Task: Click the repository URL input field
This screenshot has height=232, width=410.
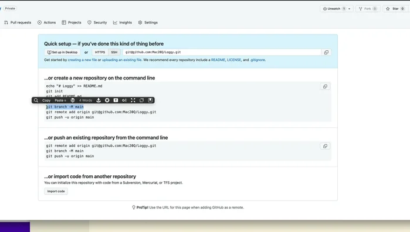Action: click(x=222, y=53)
